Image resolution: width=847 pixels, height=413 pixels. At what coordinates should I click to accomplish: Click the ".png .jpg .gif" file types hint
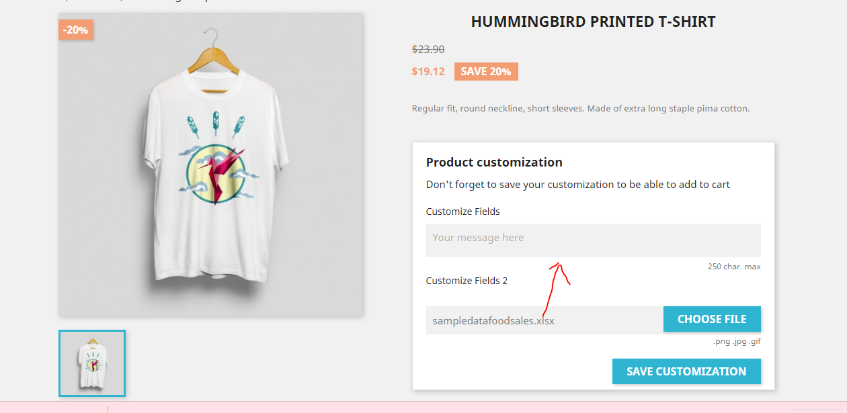737,341
